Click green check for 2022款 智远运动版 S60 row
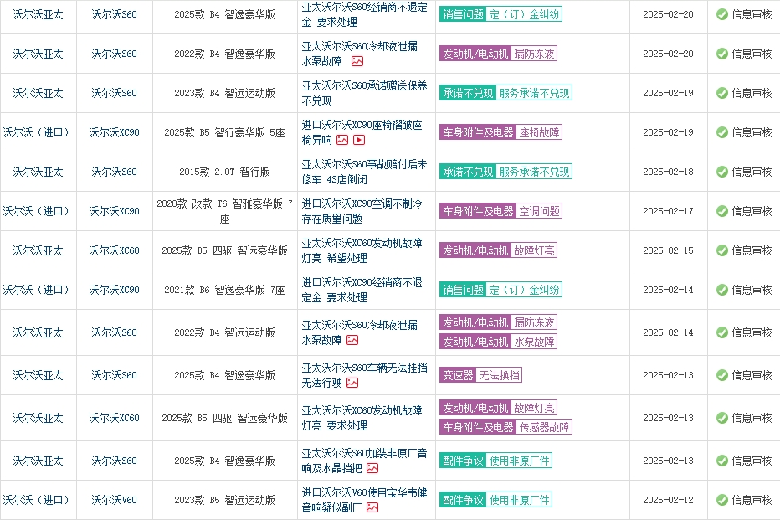 click(721, 332)
